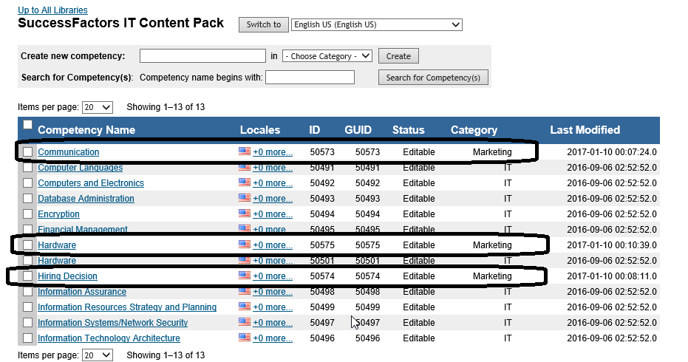Click the Category column header

474,130
